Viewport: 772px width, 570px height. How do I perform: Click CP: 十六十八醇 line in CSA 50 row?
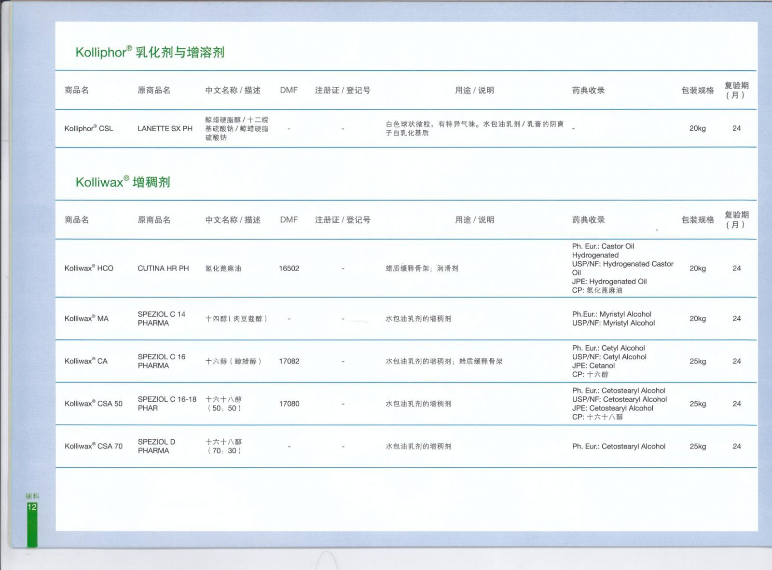pos(597,417)
